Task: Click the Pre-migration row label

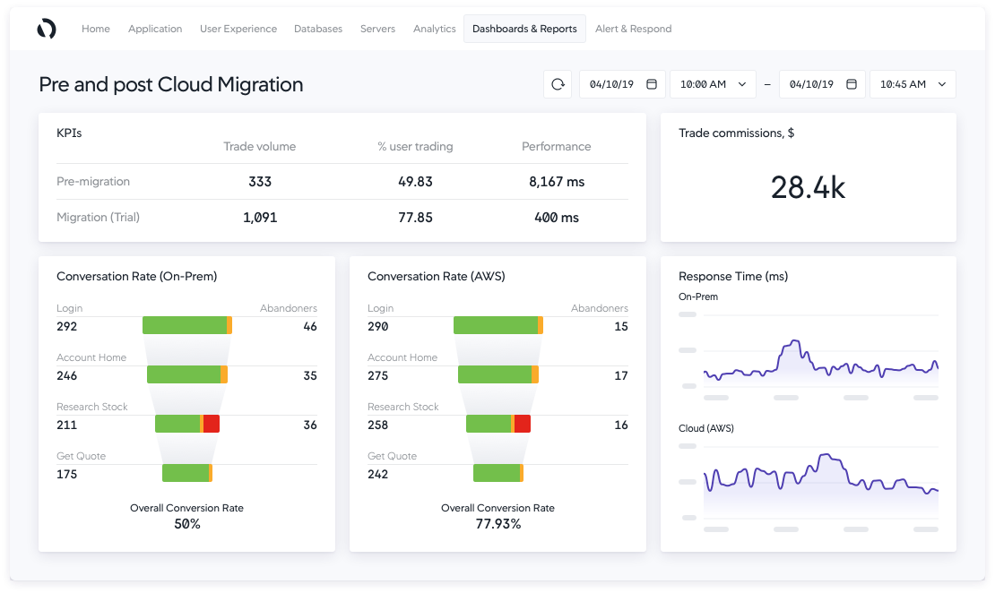Action: coord(93,181)
